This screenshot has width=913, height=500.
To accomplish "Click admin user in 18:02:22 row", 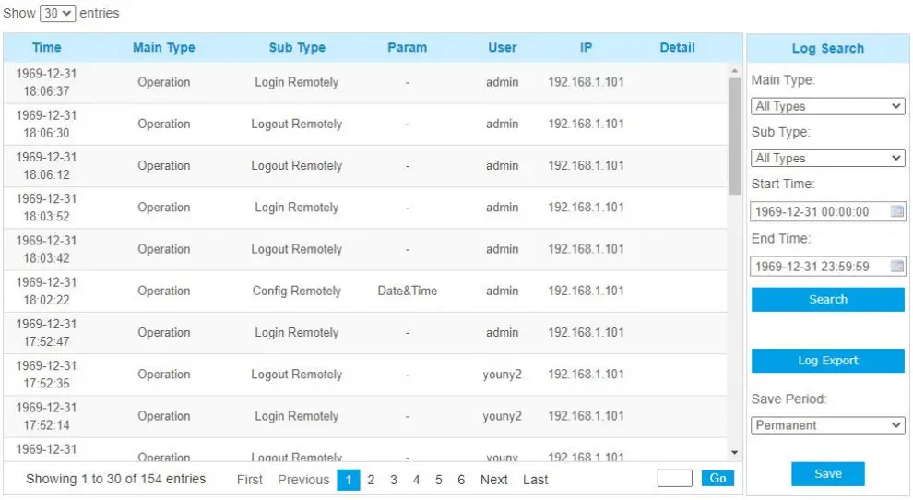I will click(502, 291).
